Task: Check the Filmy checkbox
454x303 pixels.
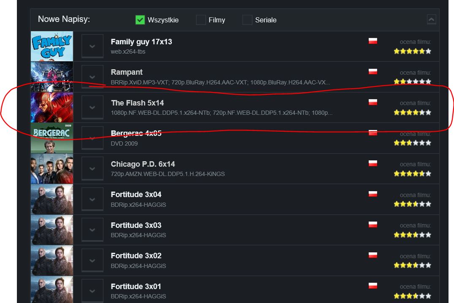Action: point(201,20)
